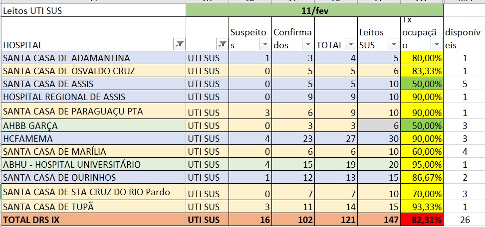Open the HOSPITAL column filter button
Screen dimensions: 485x227
click(179, 45)
